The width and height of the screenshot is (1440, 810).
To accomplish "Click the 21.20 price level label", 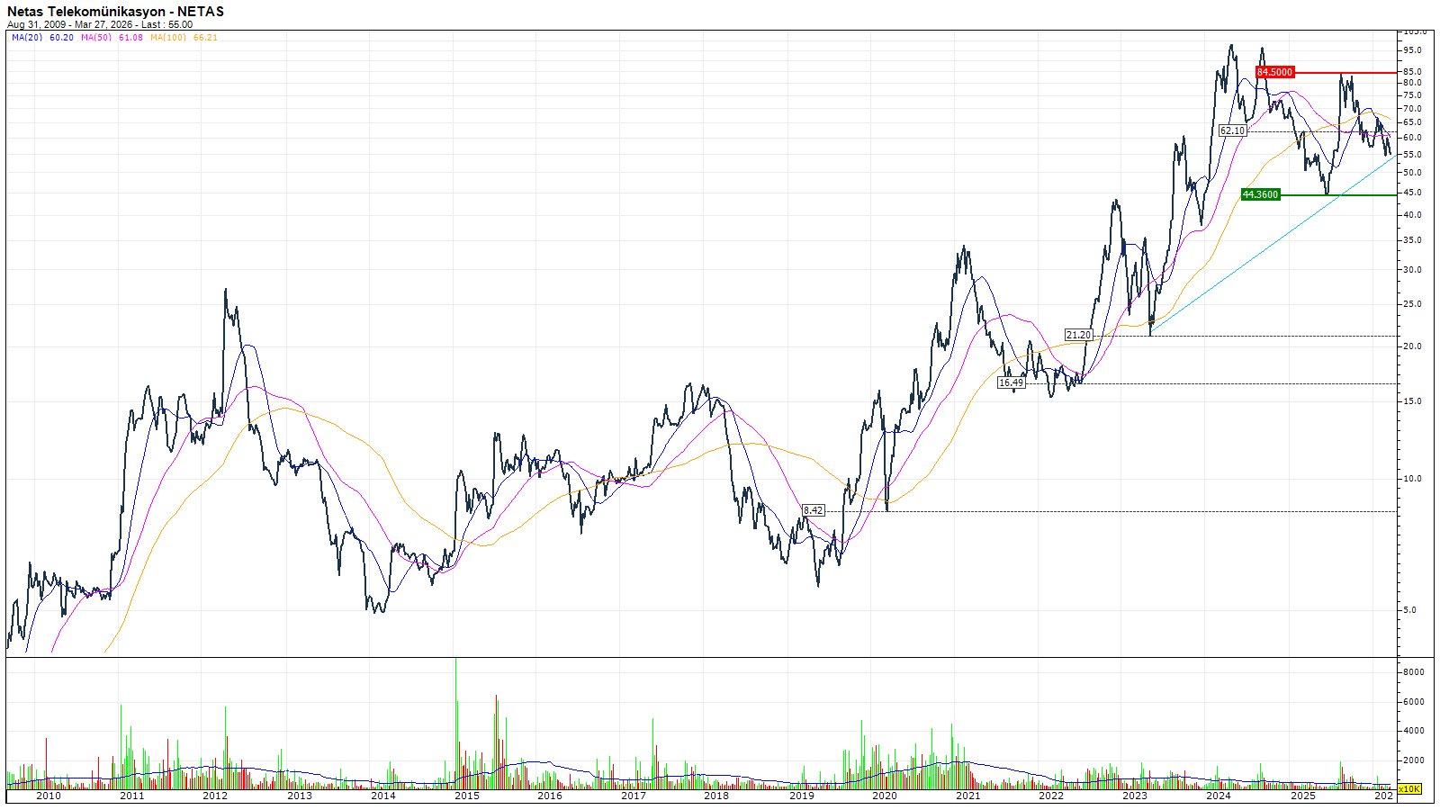I will pos(1078,335).
